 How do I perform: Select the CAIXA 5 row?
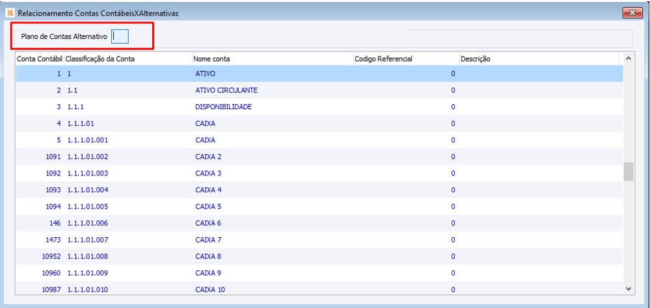click(x=319, y=206)
